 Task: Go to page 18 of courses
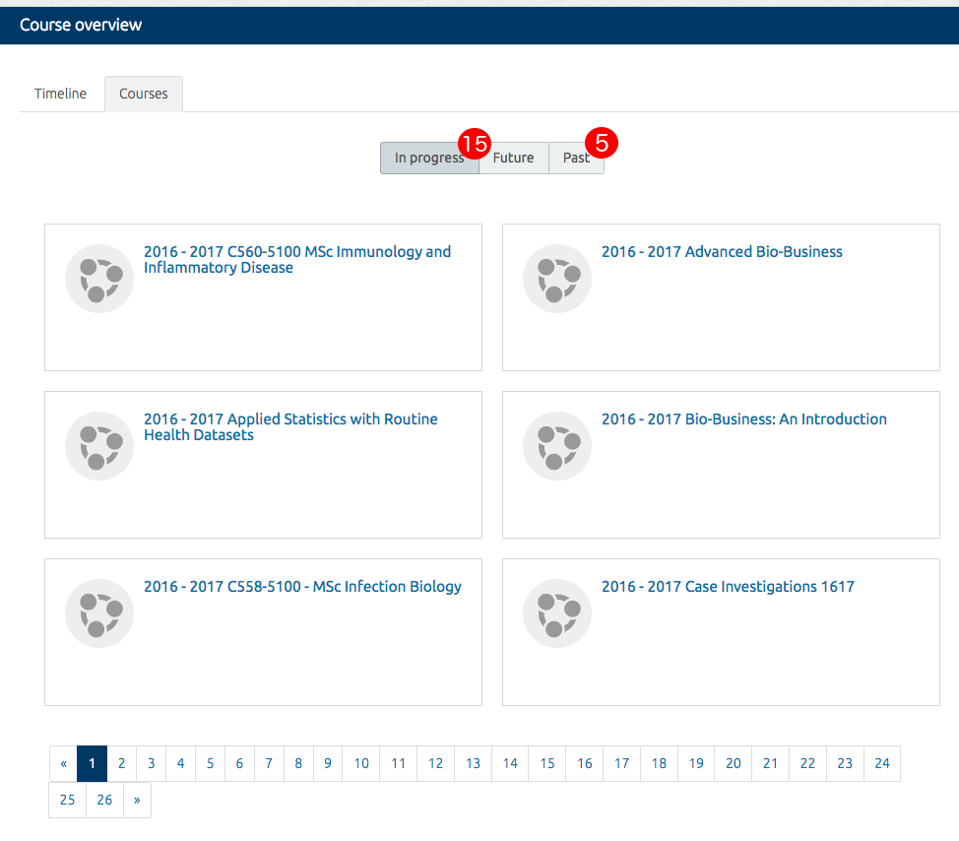tap(659, 763)
